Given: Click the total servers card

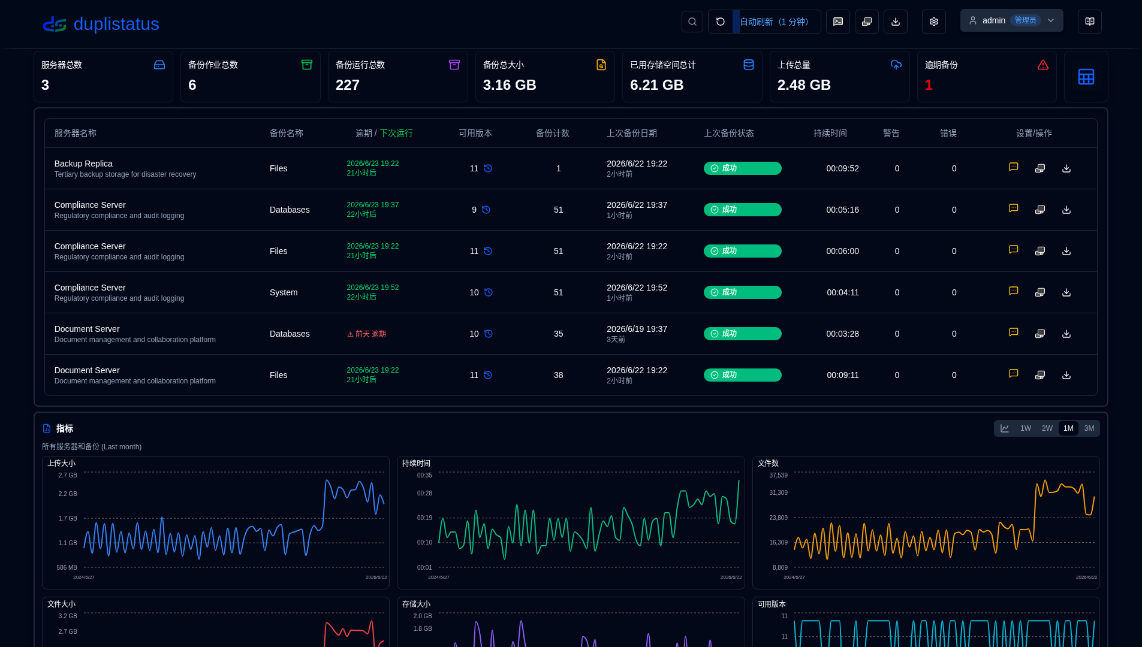Looking at the screenshot, I should click(x=103, y=77).
